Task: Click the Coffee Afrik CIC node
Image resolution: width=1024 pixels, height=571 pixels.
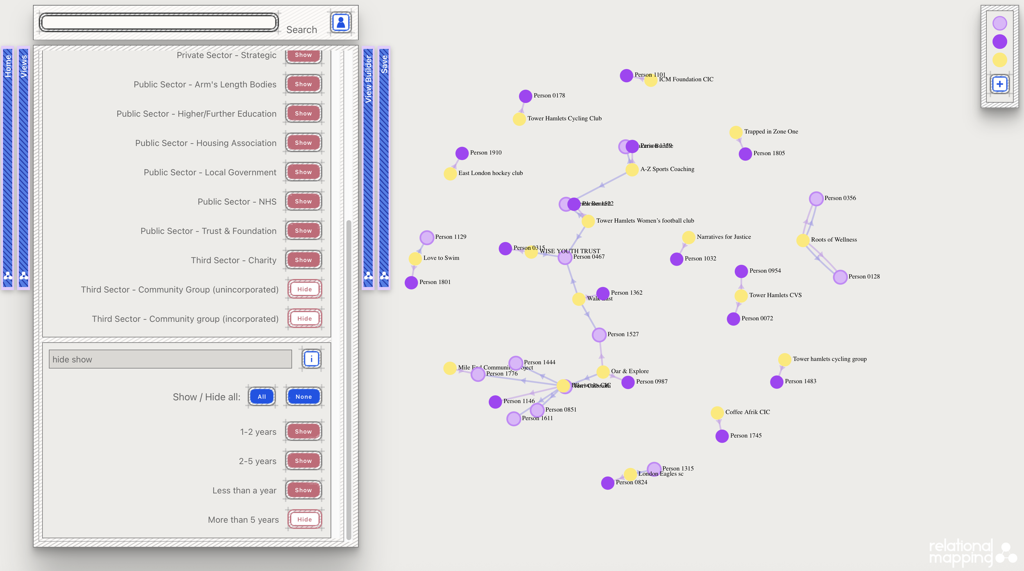Action: 717,413
